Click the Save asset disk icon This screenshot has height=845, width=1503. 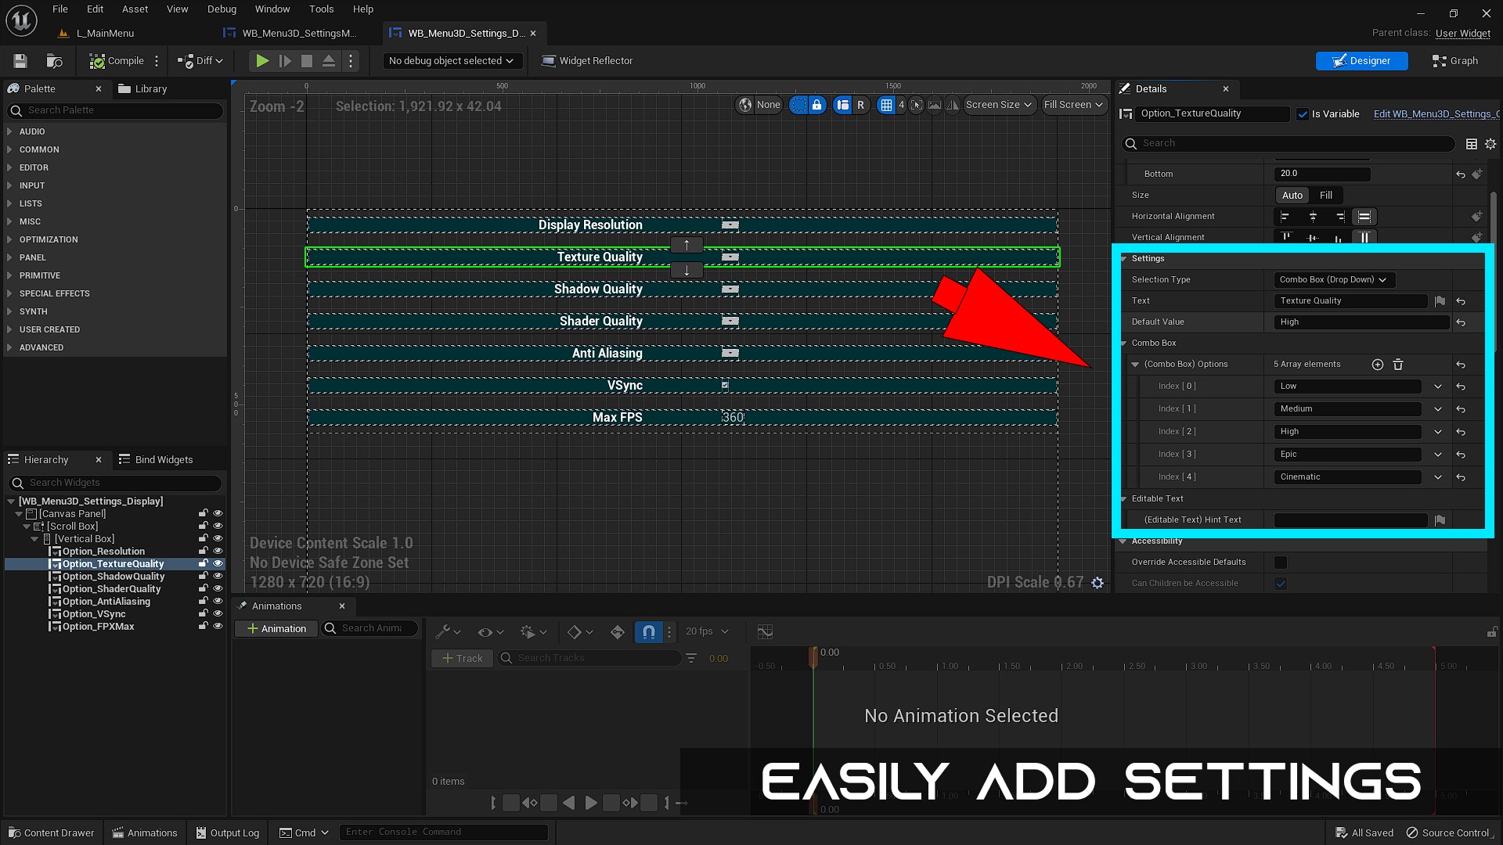coord(20,61)
